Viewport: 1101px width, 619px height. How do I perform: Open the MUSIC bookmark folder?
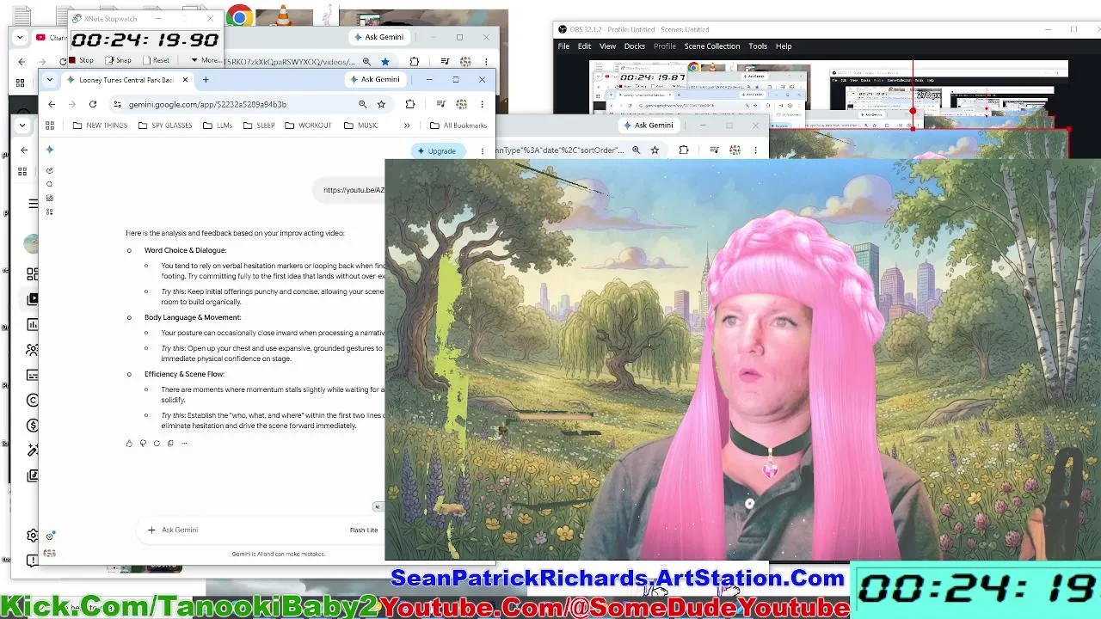(x=361, y=126)
